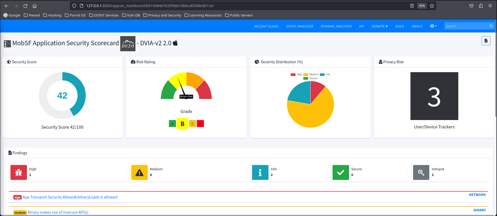Toggle Medium series in pie chart legend

point(311,75)
